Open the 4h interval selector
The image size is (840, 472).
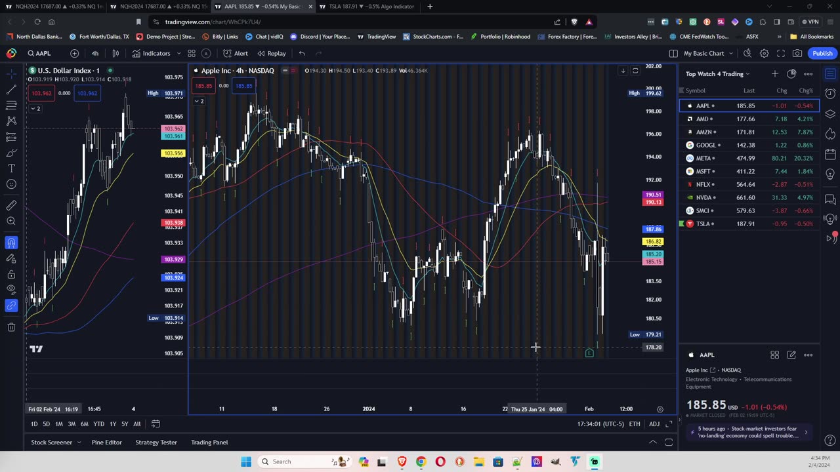click(x=95, y=53)
